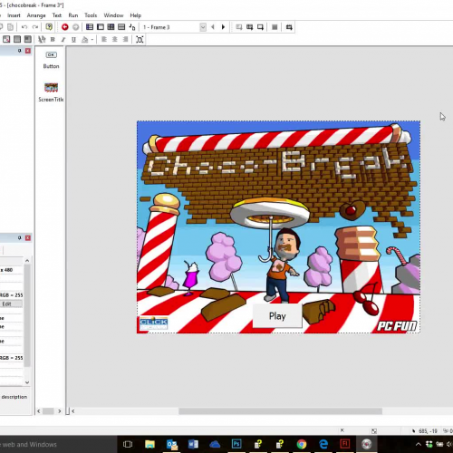Click the text color icon
453x453 pixels.
pyautogui.click(x=85, y=39)
